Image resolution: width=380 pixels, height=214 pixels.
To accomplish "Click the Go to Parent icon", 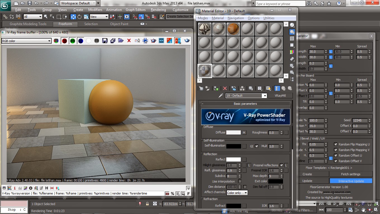I will [283, 88].
